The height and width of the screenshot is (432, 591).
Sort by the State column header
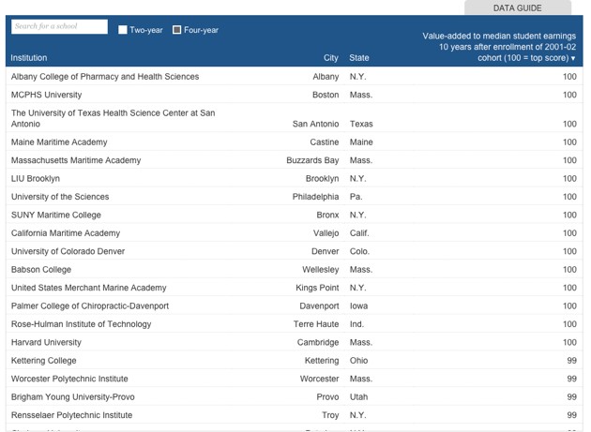coord(359,57)
